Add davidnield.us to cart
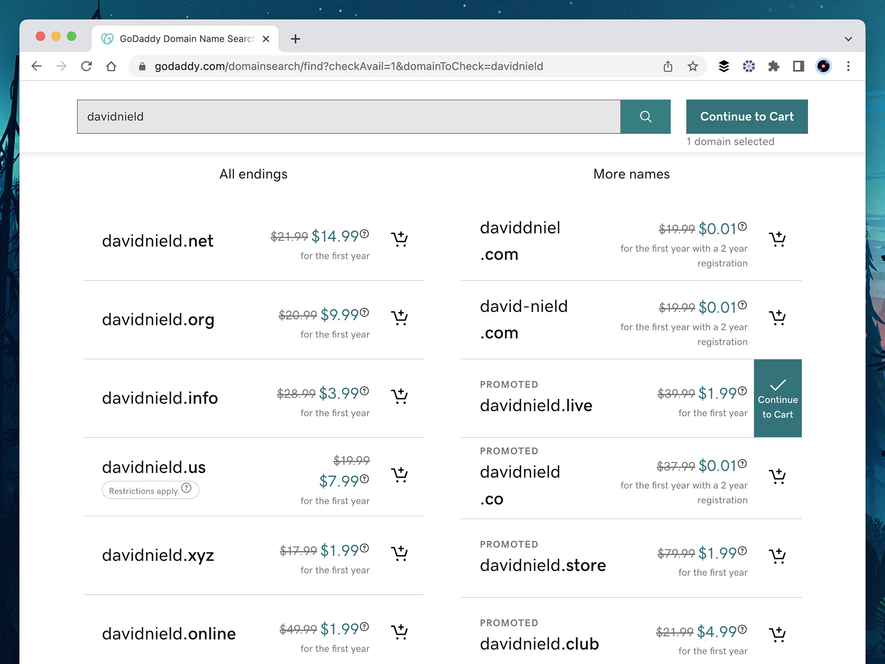The width and height of the screenshot is (885, 664). 399,475
